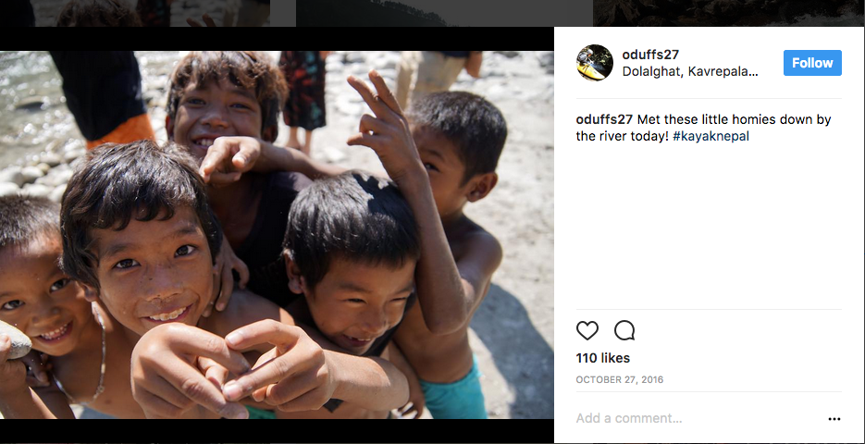Click the speech bubble comment icon
Viewport: 865px width, 444px height.
coord(624,331)
